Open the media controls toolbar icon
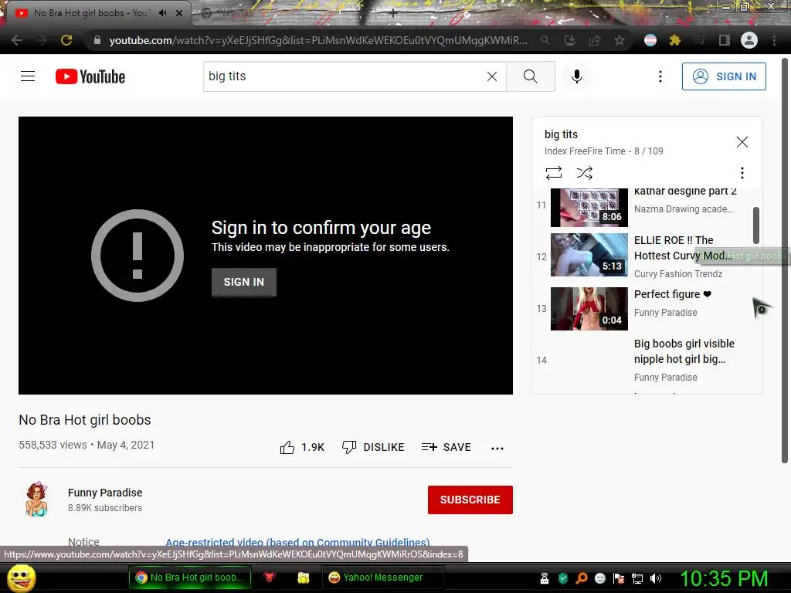Image resolution: width=791 pixels, height=593 pixels. (698, 40)
